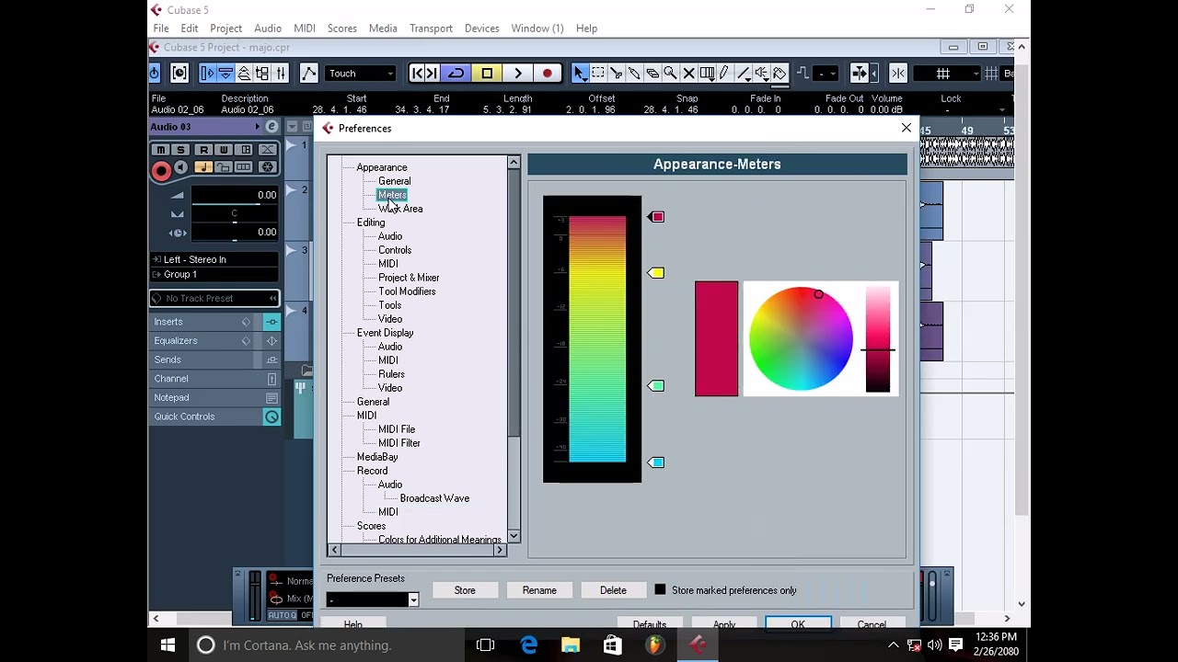The height and width of the screenshot is (662, 1178).
Task: Select the Mute X tool
Action: click(x=688, y=74)
